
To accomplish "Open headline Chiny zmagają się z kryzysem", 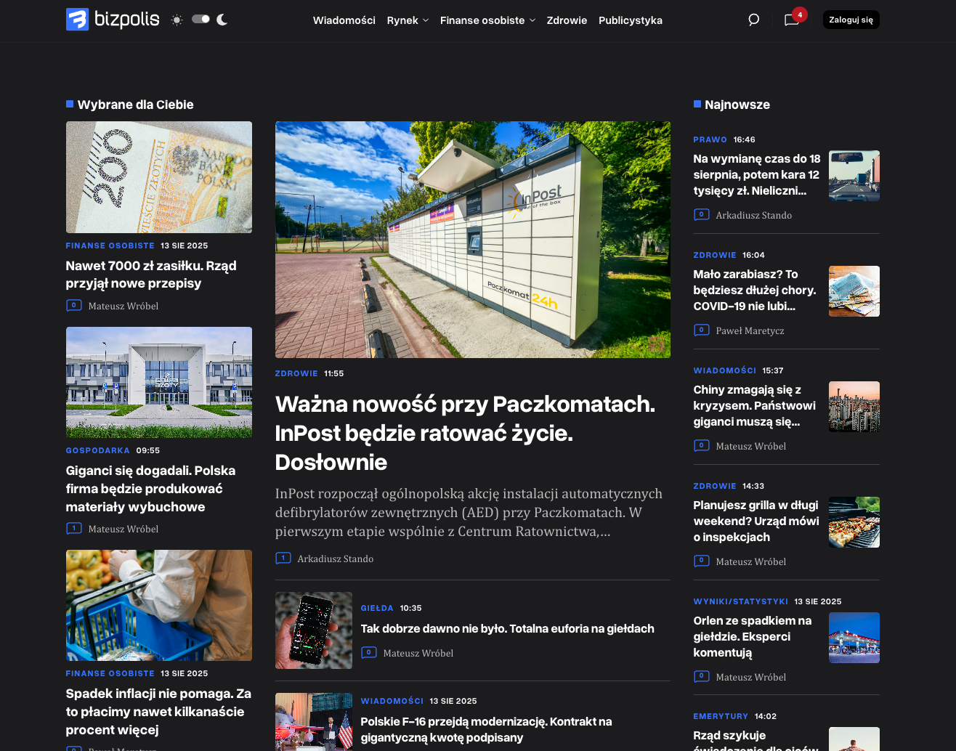I will point(755,405).
